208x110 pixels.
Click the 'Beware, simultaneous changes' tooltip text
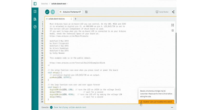[x=156, y=94]
